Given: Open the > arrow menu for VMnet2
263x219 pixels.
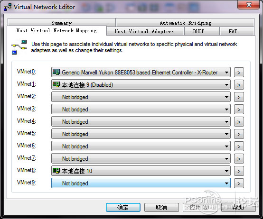Looking at the screenshot, I should tap(239, 97).
